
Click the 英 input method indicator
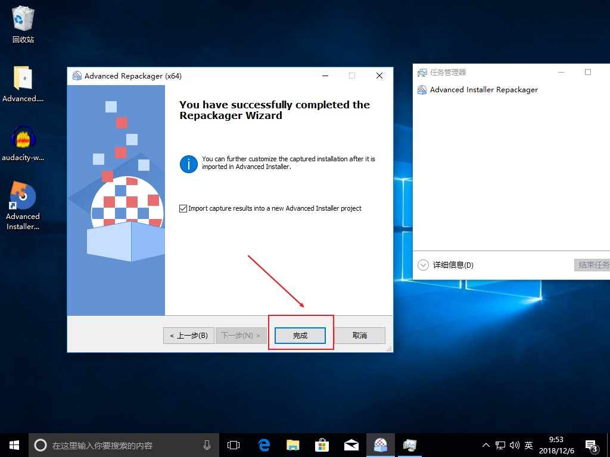coord(528,445)
